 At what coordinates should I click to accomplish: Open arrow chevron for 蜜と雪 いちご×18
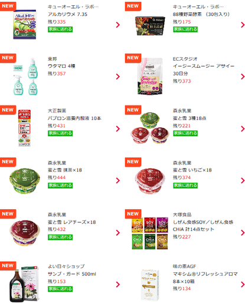pyautogui.click(x=243, y=180)
